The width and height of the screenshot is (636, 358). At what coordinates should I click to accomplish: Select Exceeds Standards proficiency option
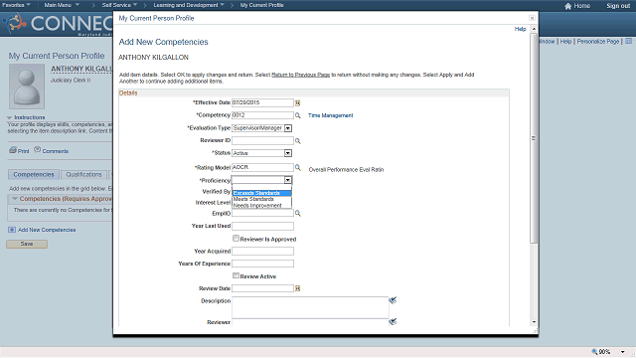click(261, 193)
